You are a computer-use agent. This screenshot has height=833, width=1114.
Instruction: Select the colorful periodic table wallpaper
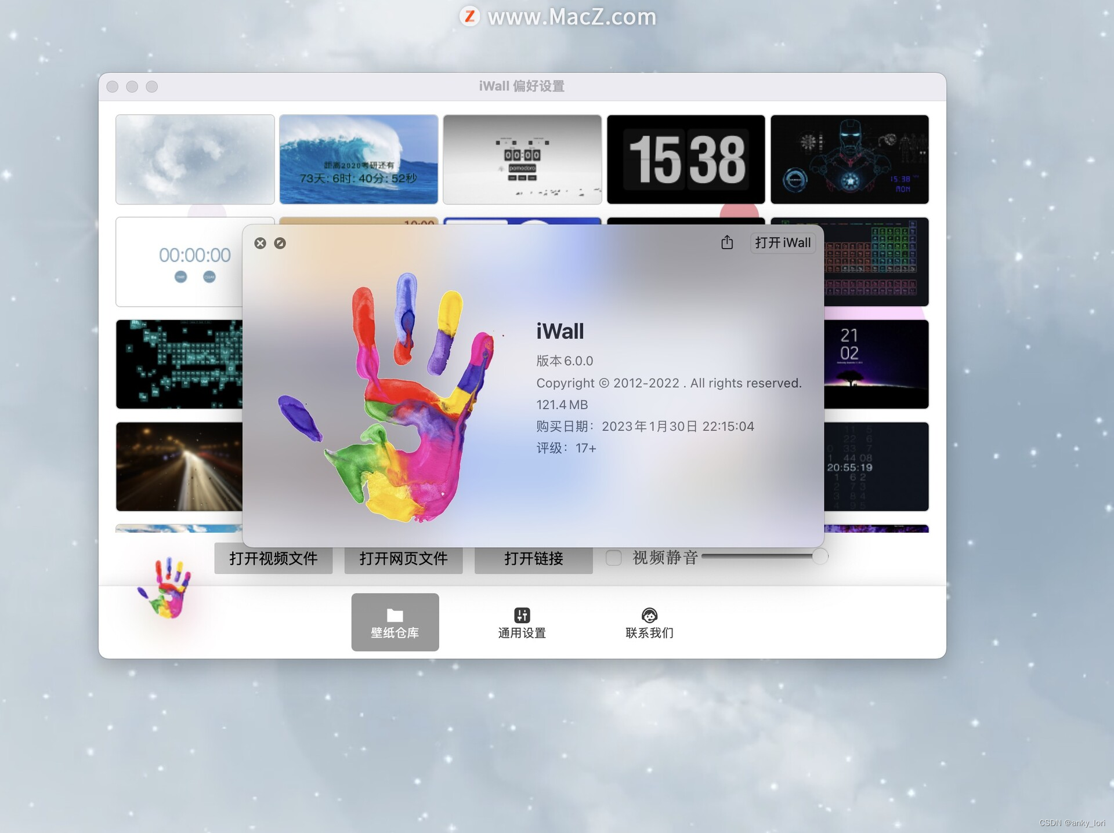click(x=876, y=262)
